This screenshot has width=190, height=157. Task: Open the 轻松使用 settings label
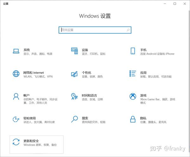[x=29, y=118]
